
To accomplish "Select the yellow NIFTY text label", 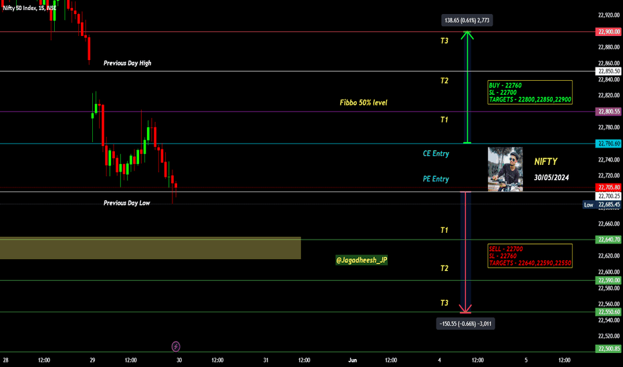I will click(546, 161).
